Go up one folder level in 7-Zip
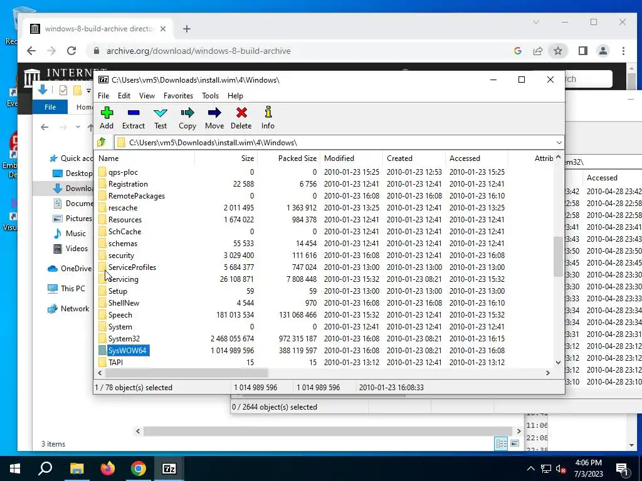 point(102,142)
